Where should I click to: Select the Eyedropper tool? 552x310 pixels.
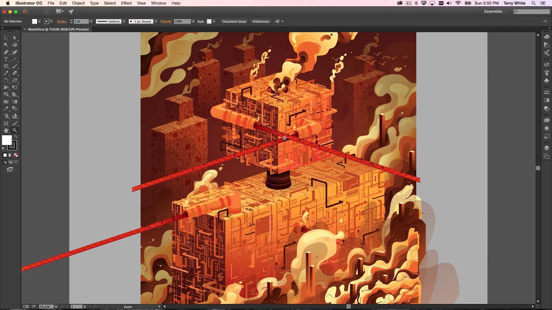pos(6,108)
